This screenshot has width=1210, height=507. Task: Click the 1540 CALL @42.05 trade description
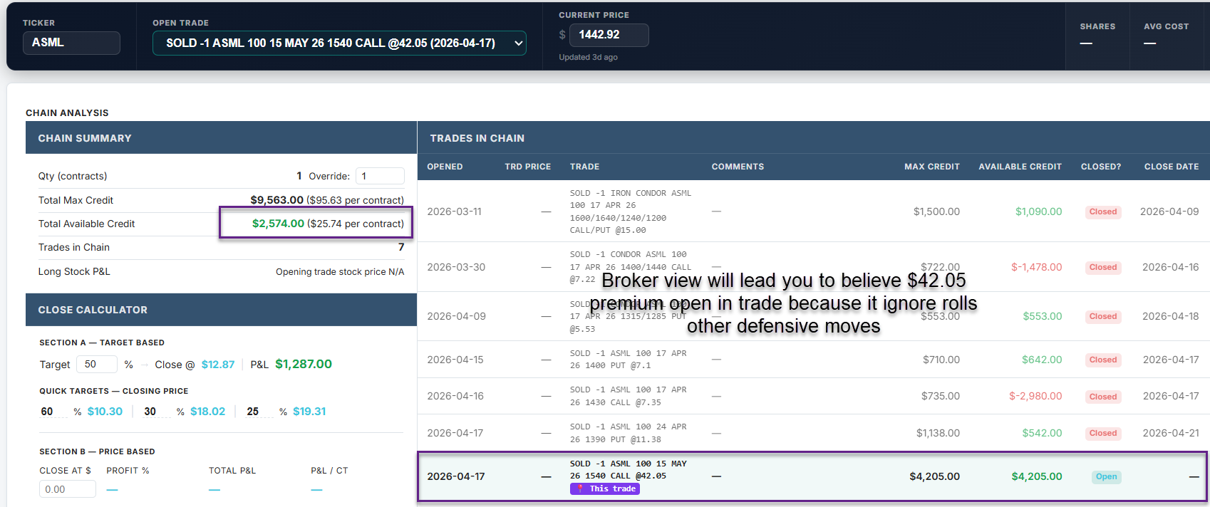pos(628,469)
